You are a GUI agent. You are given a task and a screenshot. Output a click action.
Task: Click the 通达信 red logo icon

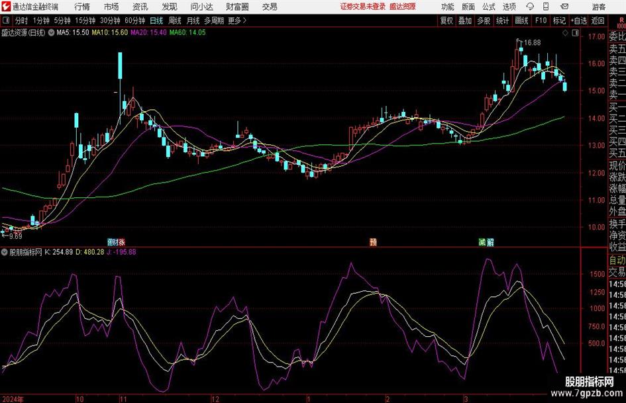tap(6, 7)
